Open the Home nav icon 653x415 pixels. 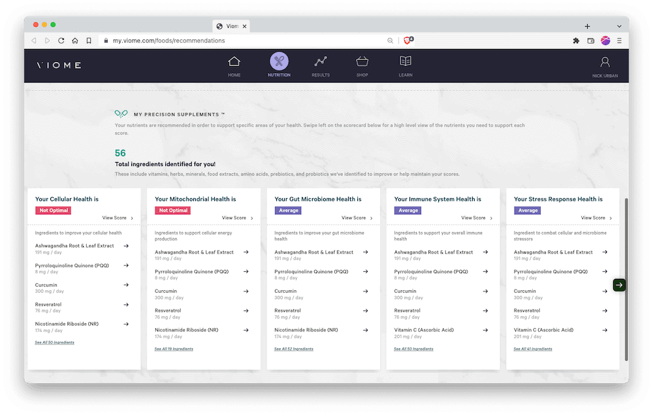(x=234, y=63)
